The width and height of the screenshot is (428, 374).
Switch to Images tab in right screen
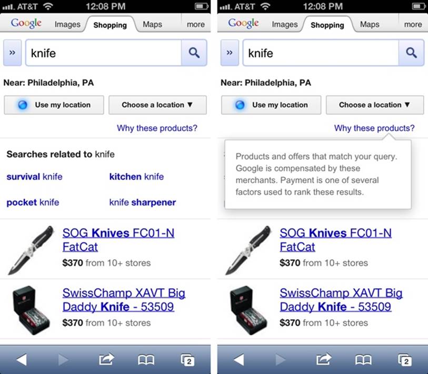tap(285, 24)
